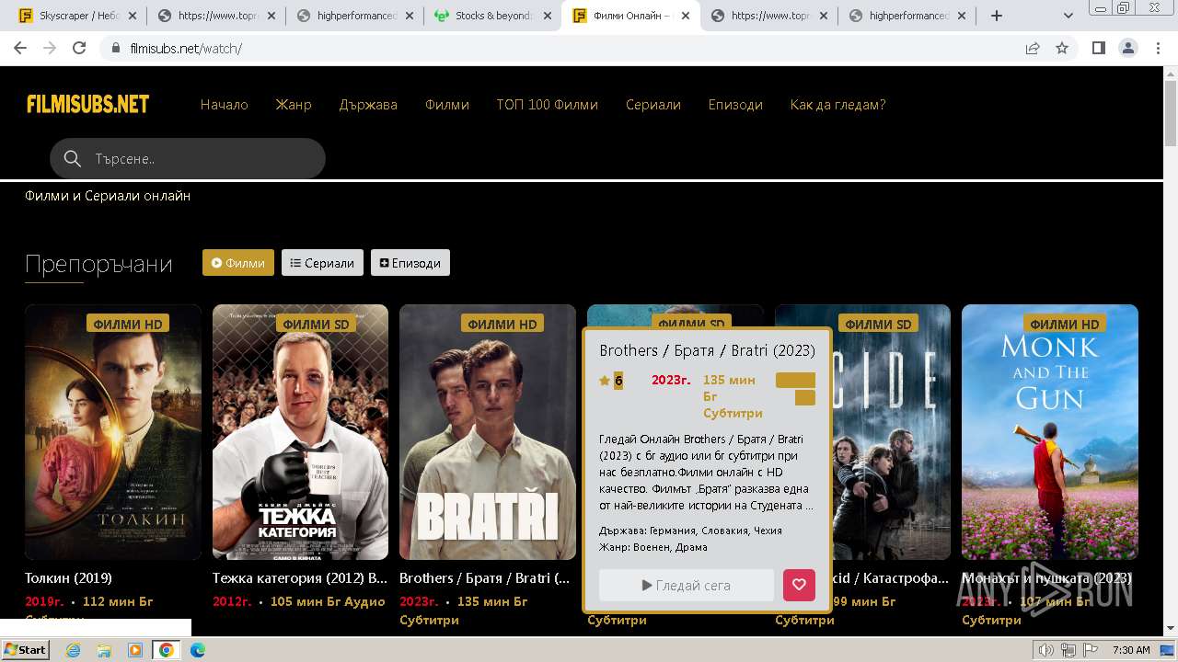The image size is (1178, 662).
Task: Click Chrome icon in taskbar
Action: click(167, 650)
